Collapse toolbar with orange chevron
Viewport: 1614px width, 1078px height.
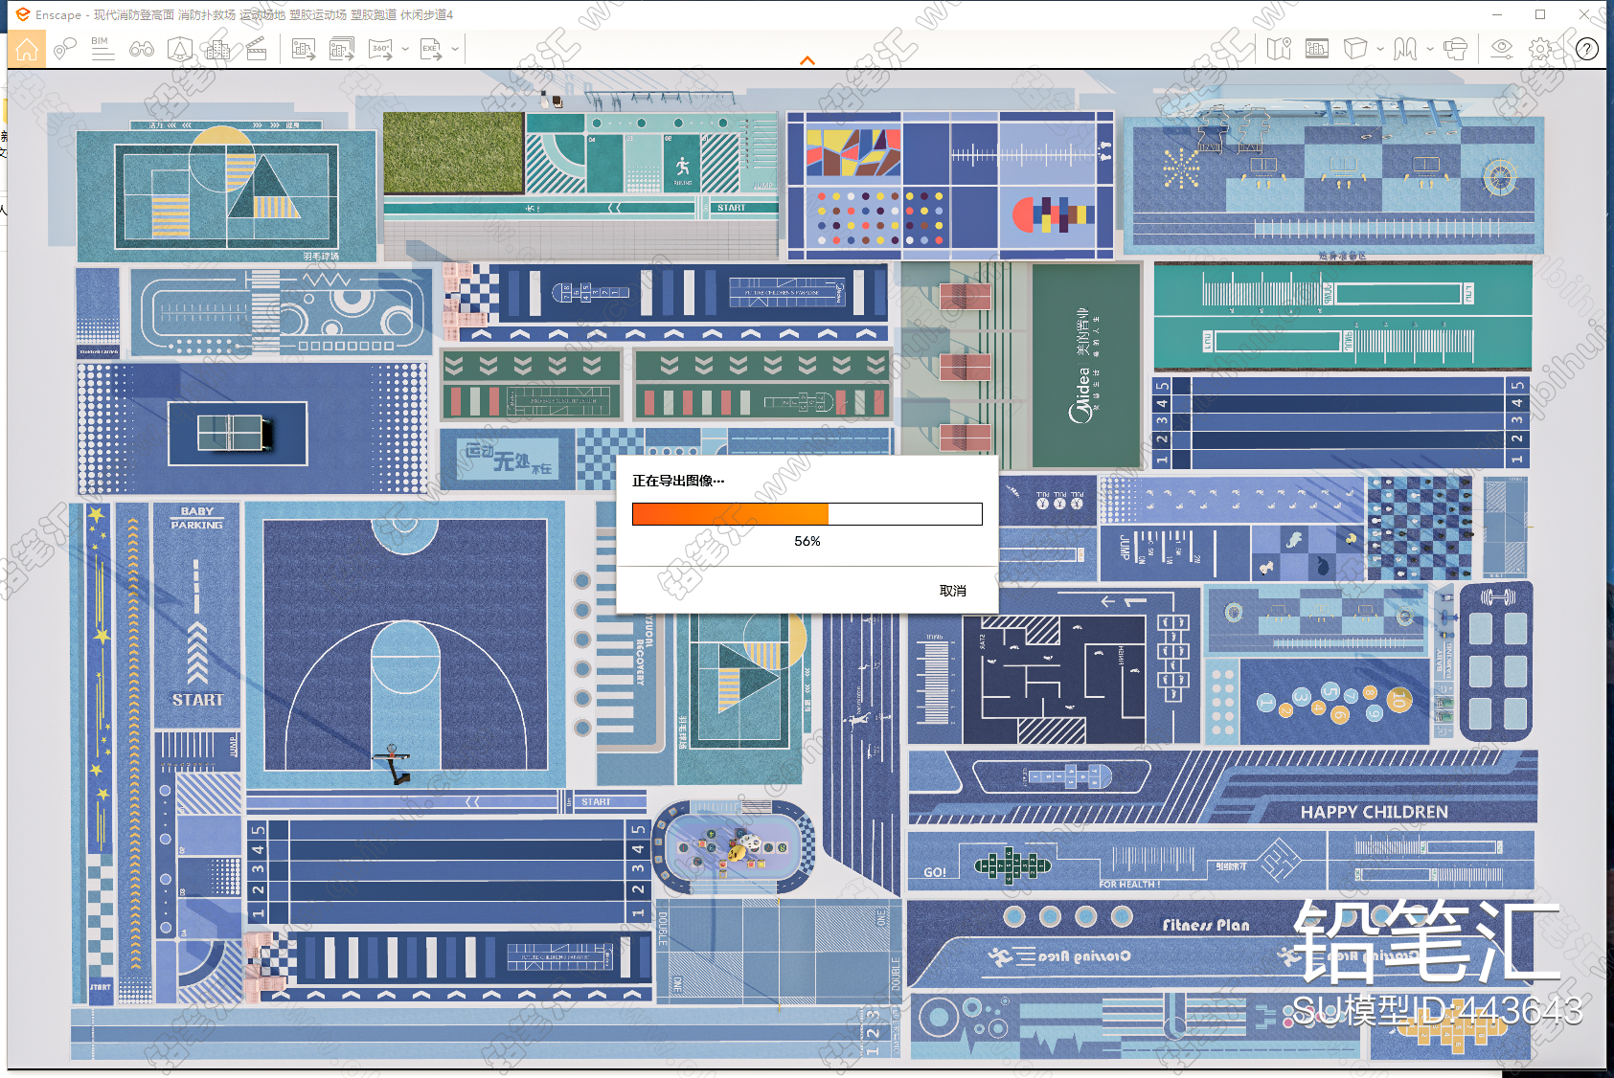(807, 60)
